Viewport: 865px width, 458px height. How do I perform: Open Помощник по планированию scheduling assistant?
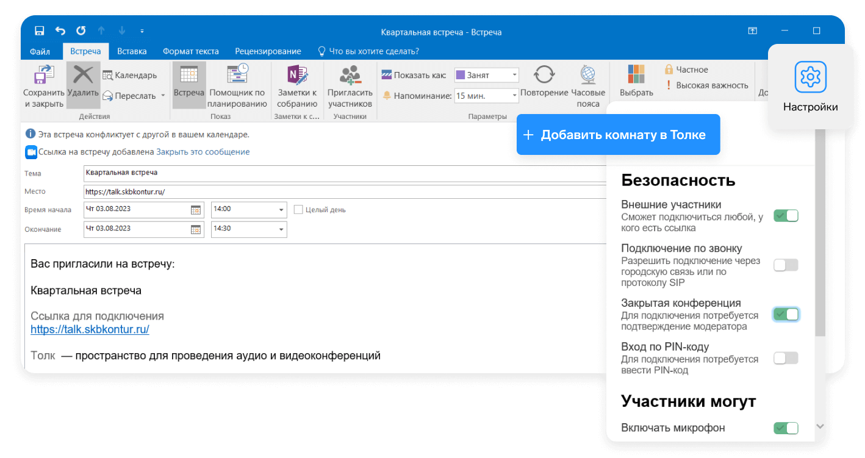coord(237,75)
